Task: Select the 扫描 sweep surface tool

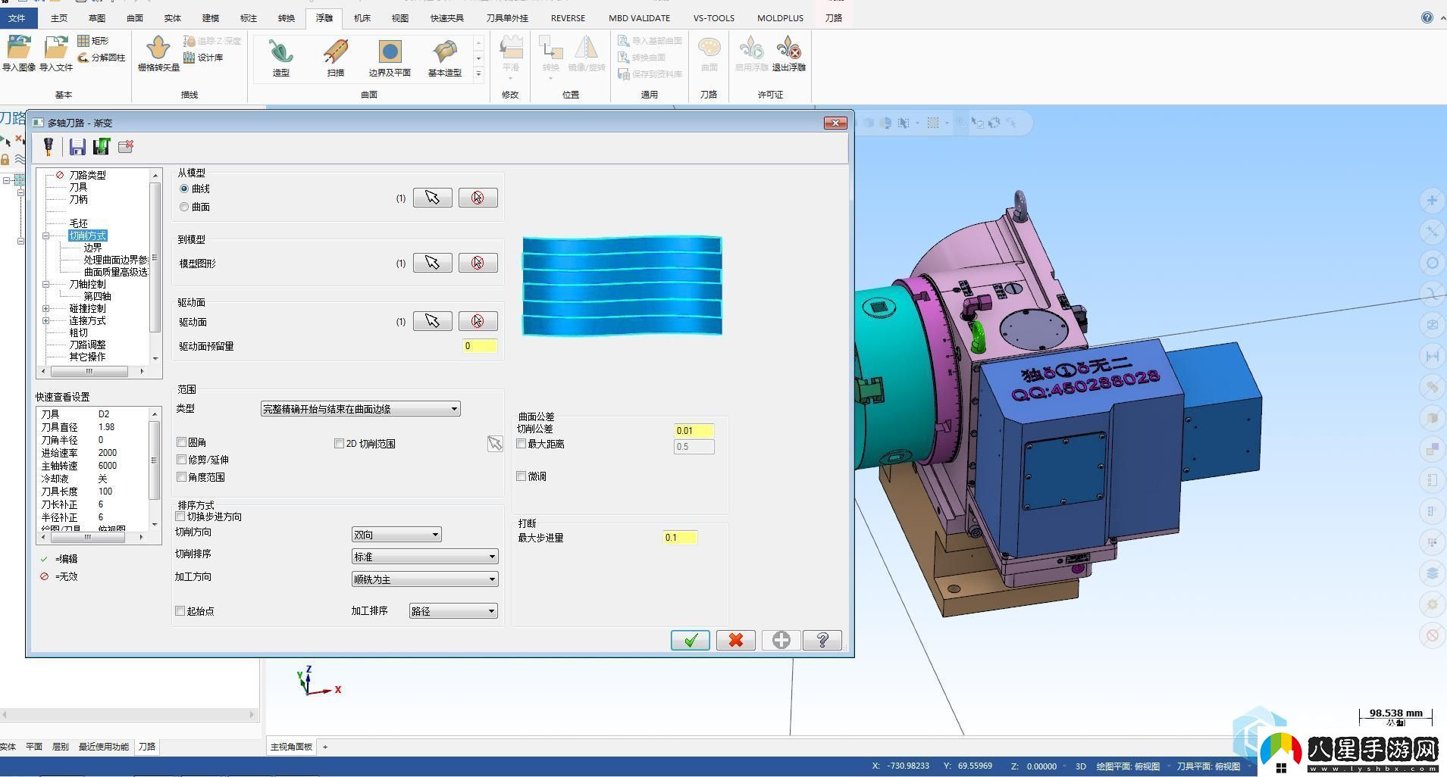Action: (x=336, y=58)
